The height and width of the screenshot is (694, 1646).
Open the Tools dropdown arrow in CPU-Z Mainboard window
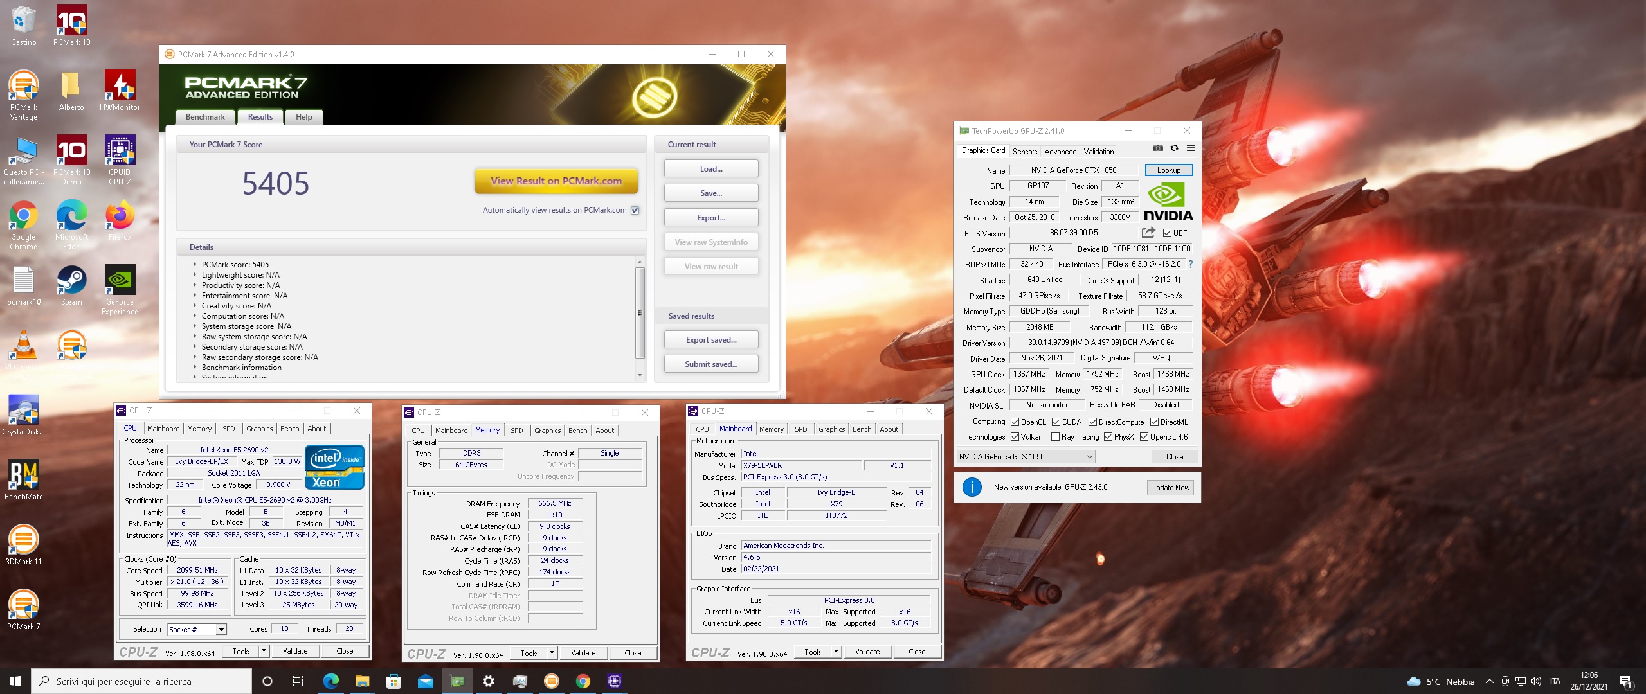click(x=835, y=652)
